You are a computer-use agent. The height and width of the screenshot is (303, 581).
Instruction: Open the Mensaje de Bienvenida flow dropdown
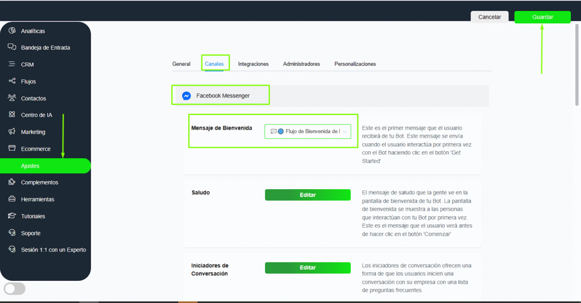point(308,131)
